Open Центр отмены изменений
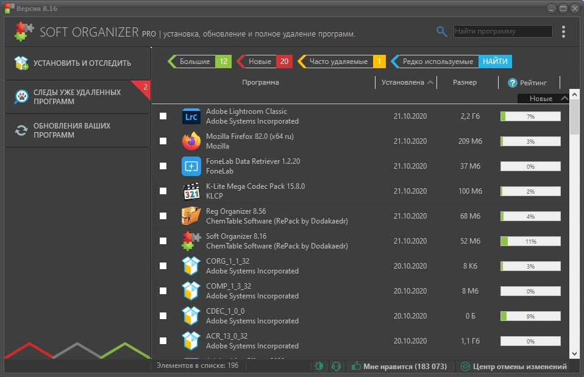Image resolution: width=584 pixels, height=377 pixels. 514,366
